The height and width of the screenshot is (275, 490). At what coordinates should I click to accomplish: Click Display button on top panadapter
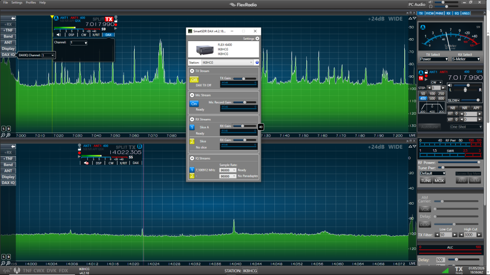pos(8,49)
